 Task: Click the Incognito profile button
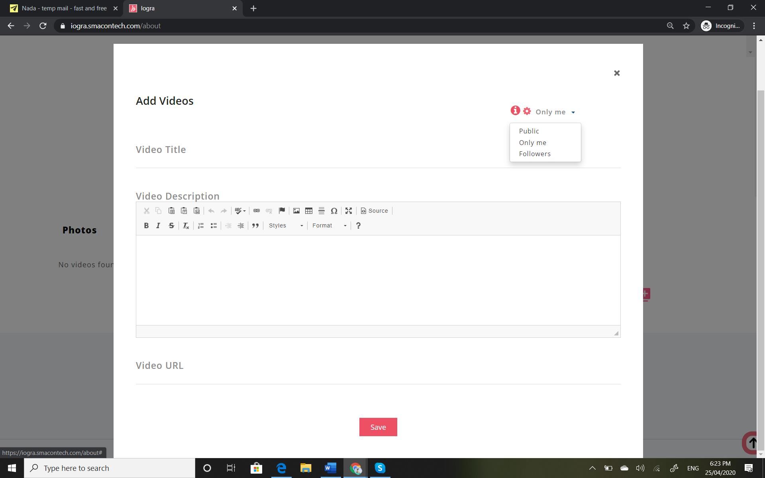point(722,26)
